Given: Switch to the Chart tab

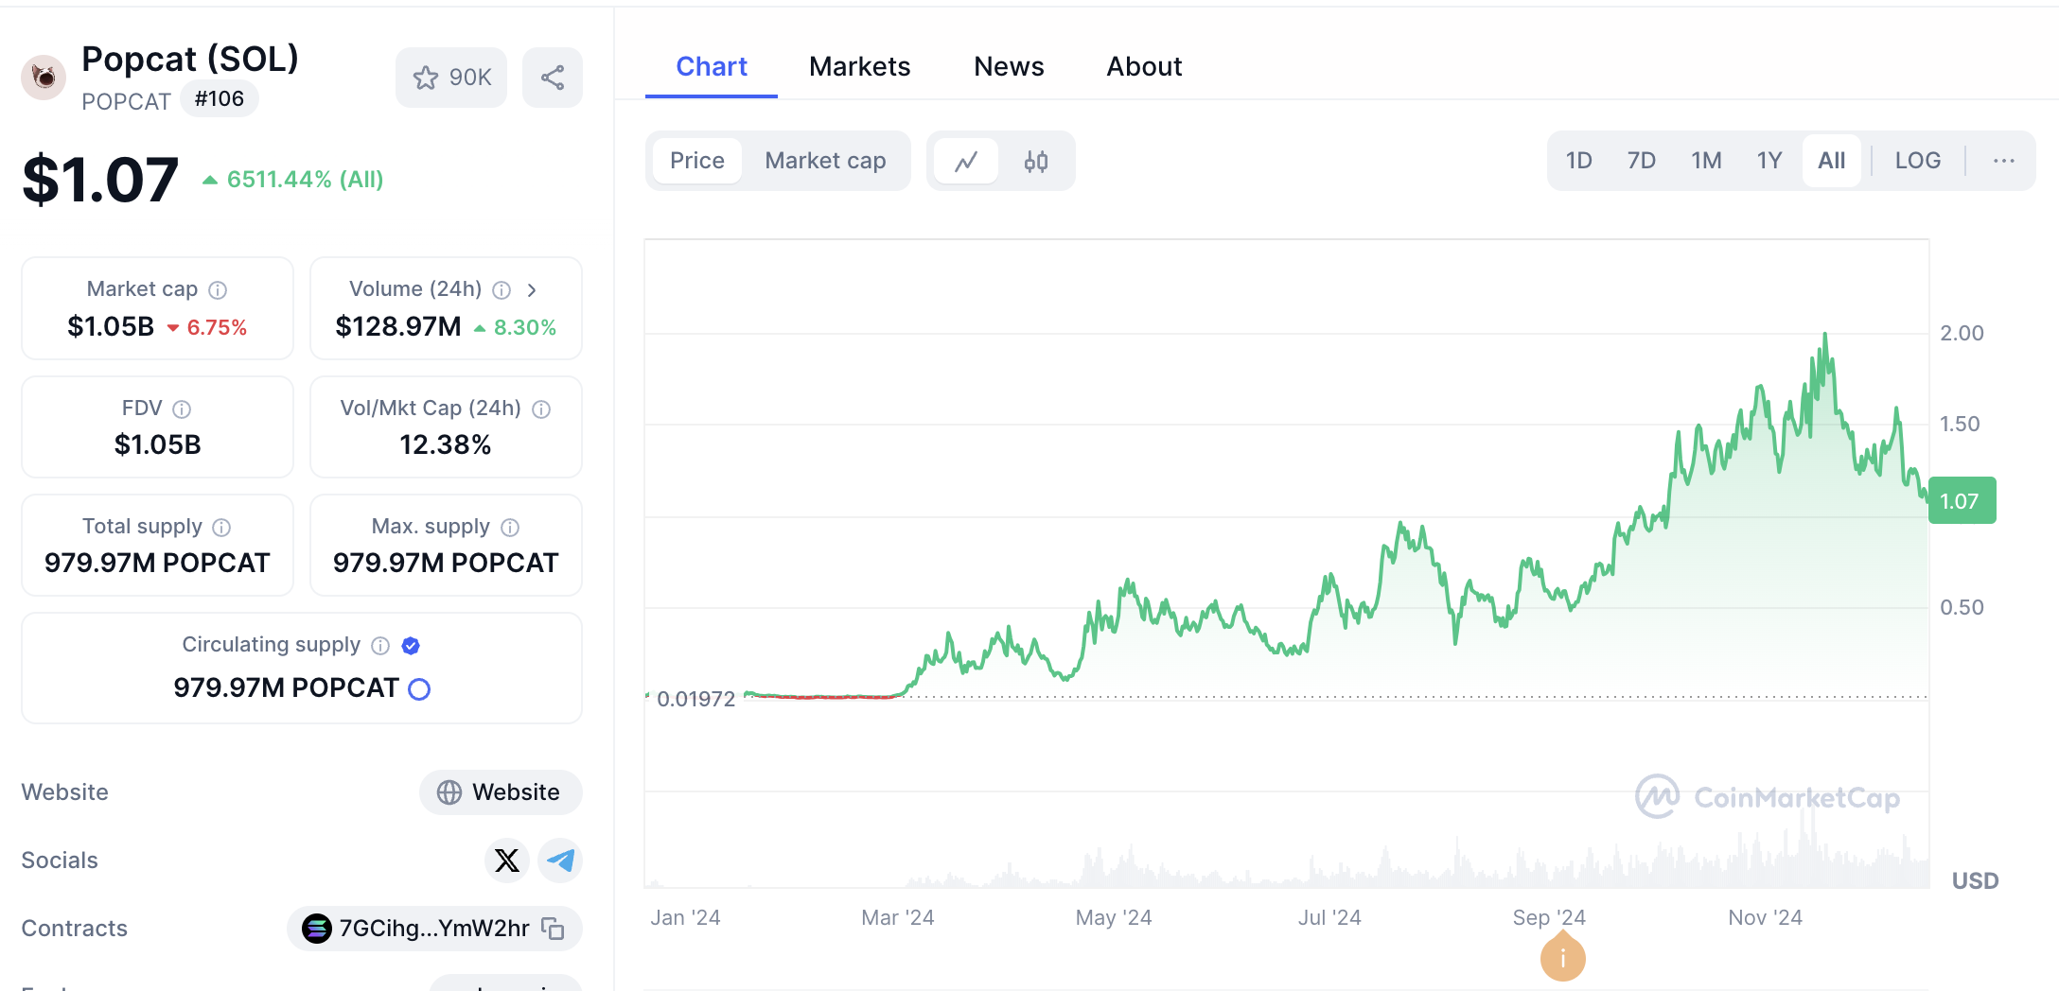Looking at the screenshot, I should click(x=712, y=66).
